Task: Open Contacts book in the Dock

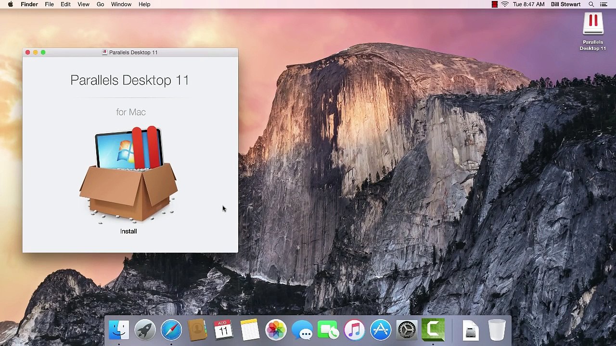Action: click(197, 330)
